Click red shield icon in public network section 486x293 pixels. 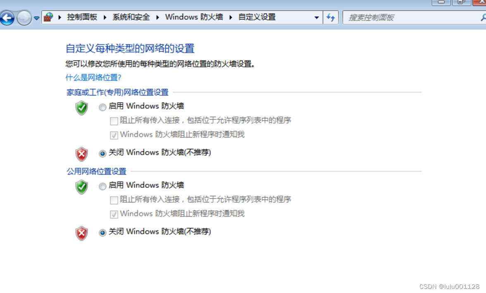click(x=81, y=233)
